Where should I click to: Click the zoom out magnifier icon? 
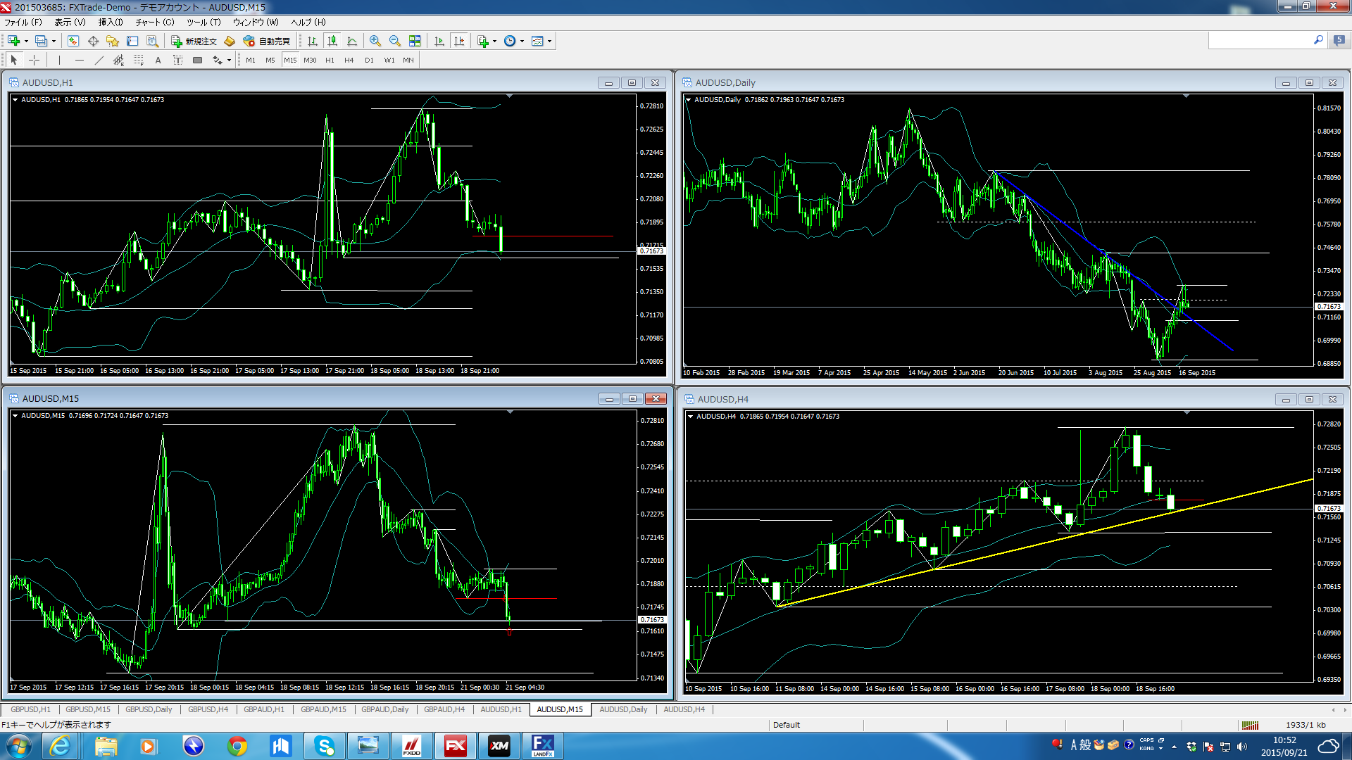(395, 41)
